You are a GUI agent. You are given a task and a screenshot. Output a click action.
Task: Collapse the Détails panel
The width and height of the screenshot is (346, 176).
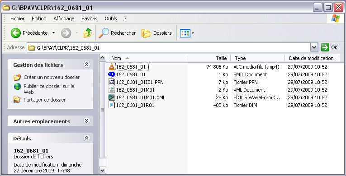tap(86, 138)
